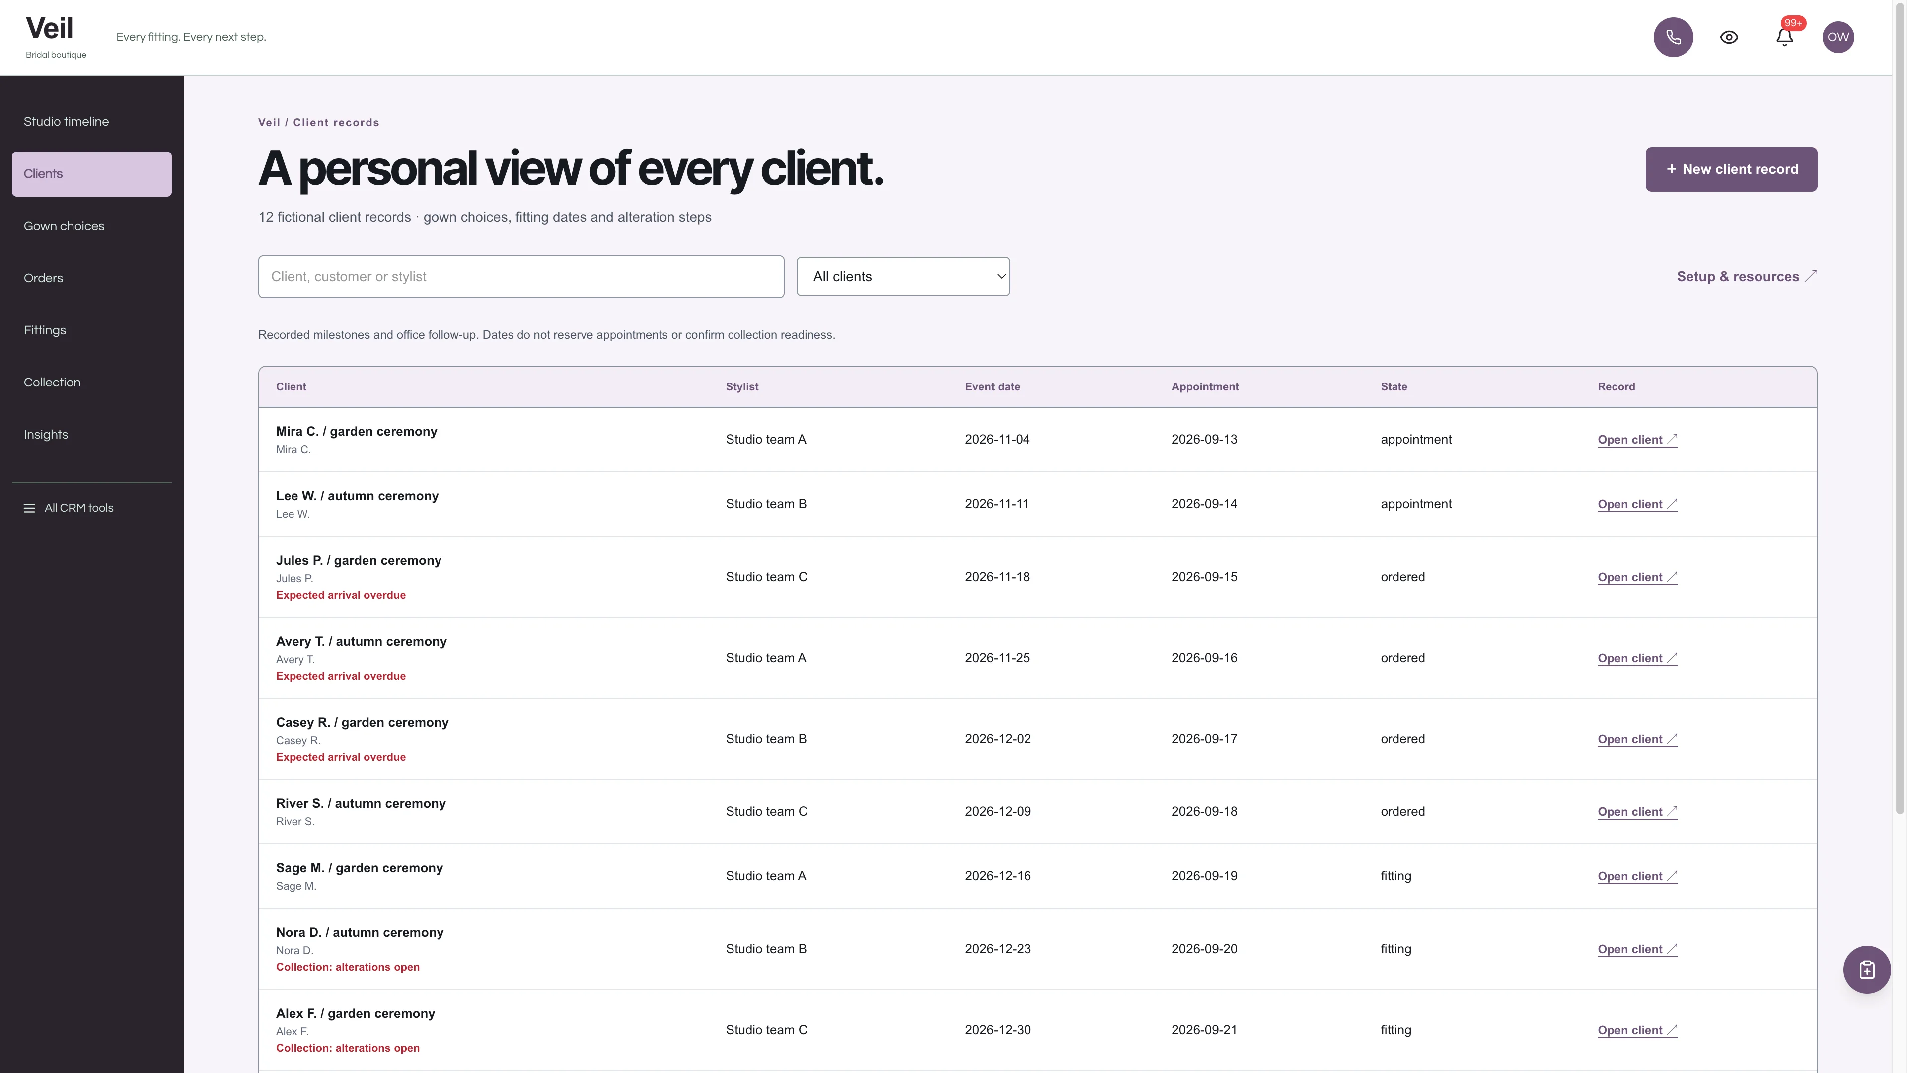Open the Setup & resources link
Viewport: 1907px width, 1073px height.
(x=1747, y=276)
